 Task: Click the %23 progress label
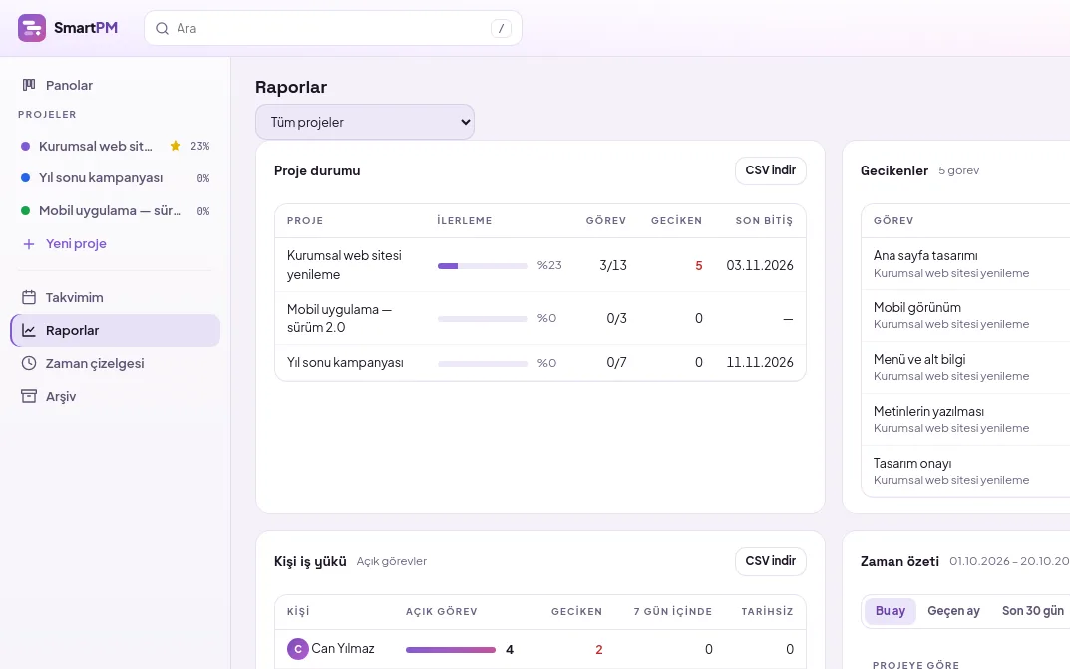pos(549,265)
